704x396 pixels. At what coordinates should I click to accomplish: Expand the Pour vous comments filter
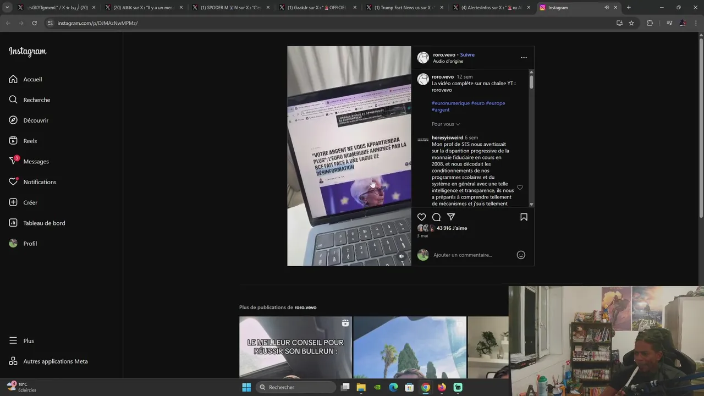tap(446, 124)
